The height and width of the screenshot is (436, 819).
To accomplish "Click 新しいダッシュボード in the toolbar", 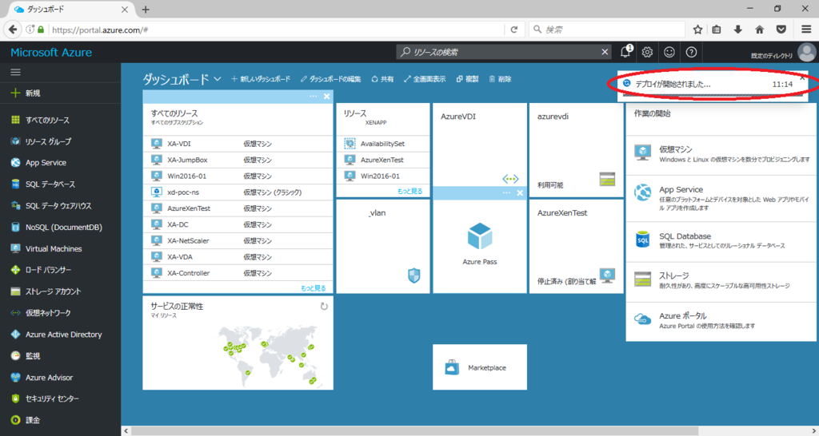I will click(261, 79).
